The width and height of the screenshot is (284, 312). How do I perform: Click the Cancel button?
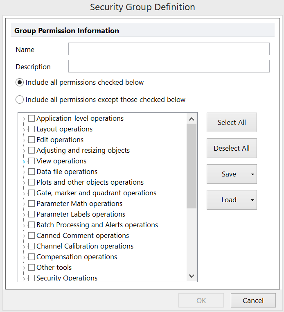tap(253, 301)
